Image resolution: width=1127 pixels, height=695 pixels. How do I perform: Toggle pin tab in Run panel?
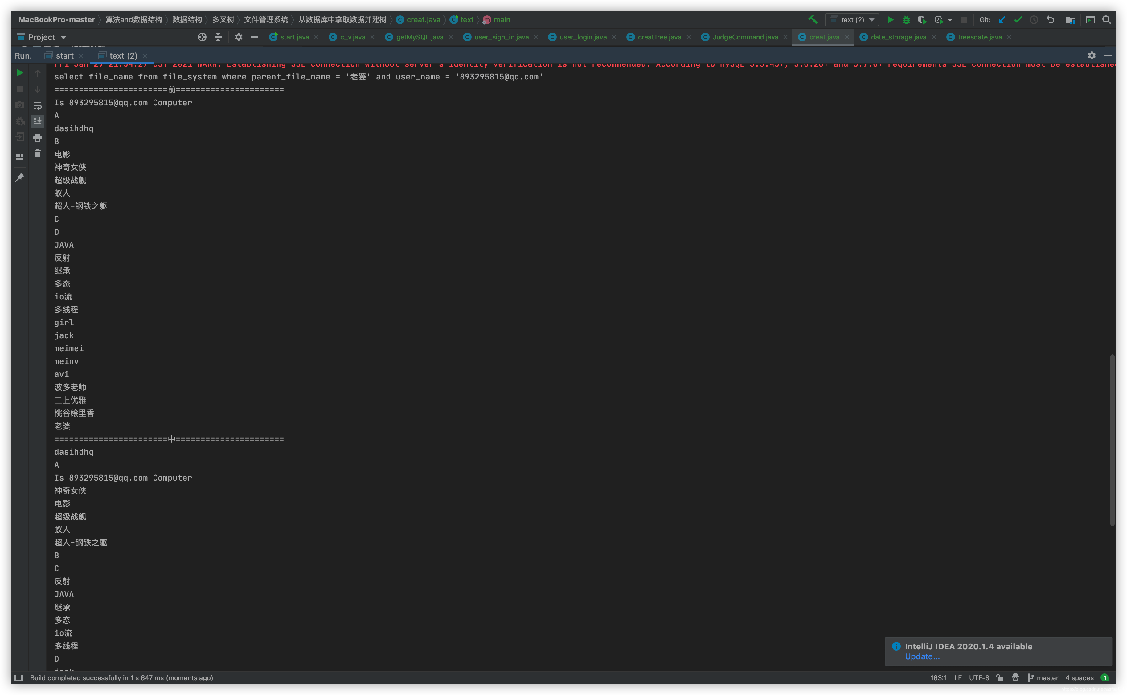point(20,177)
